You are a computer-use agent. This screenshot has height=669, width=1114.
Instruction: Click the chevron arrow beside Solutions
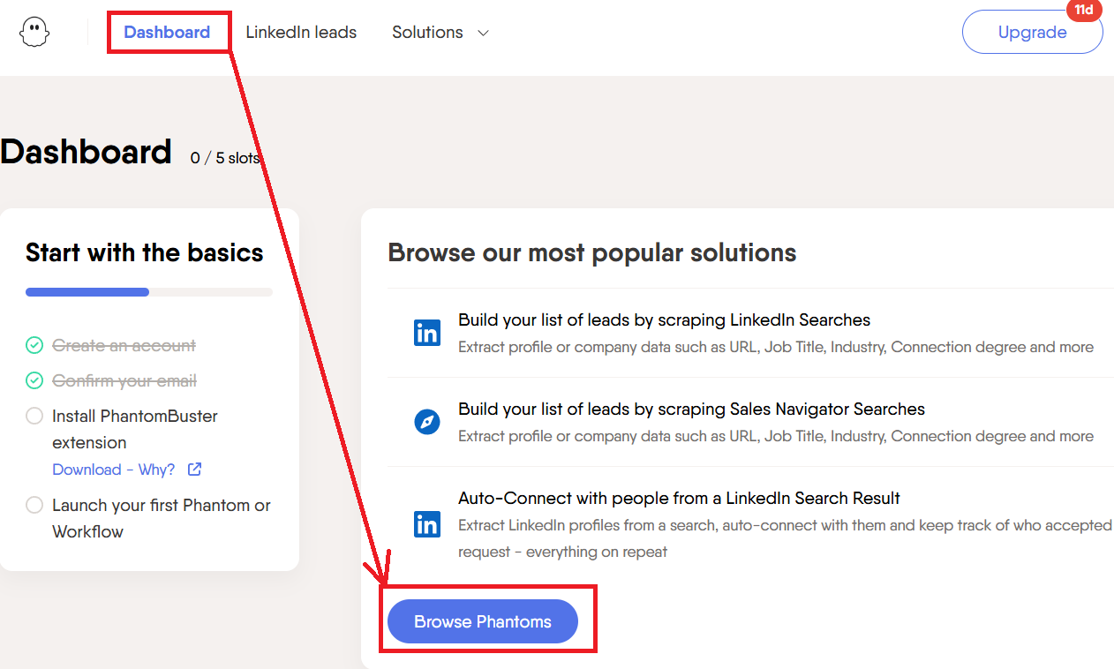[x=483, y=34]
